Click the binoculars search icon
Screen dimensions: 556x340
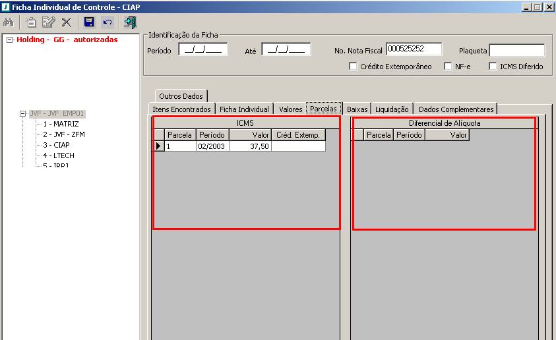click(8, 22)
